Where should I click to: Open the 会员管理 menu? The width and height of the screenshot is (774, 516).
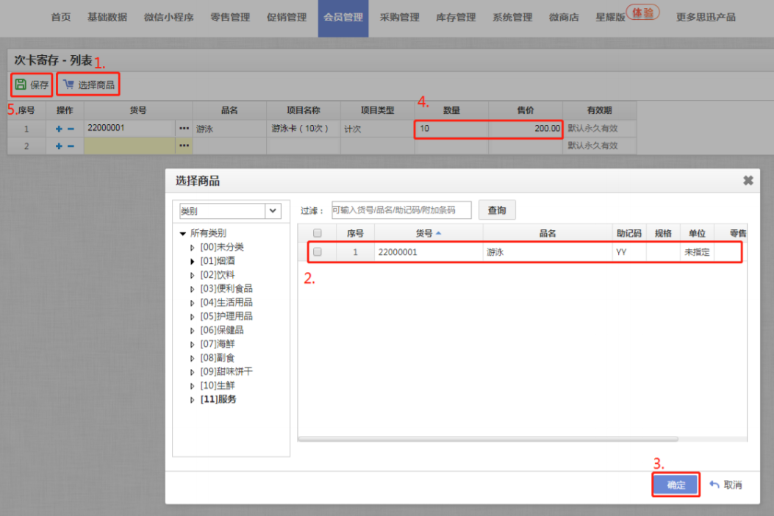tap(343, 18)
